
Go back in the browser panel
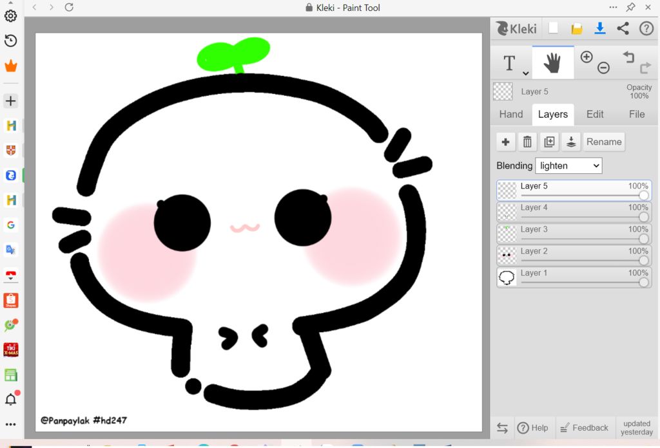point(35,7)
